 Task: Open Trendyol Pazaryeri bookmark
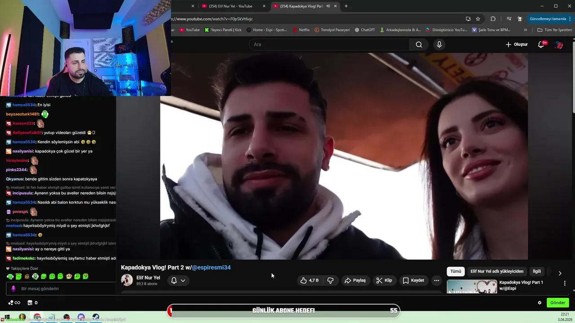pos(332,30)
